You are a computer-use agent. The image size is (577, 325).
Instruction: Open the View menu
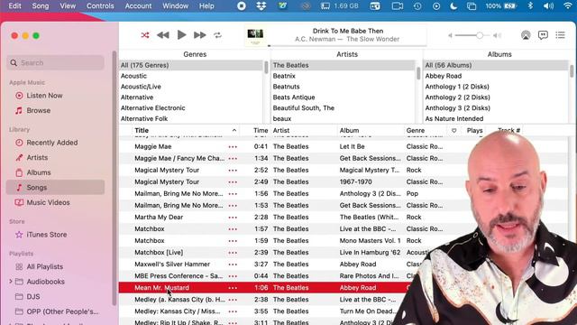coord(68,6)
